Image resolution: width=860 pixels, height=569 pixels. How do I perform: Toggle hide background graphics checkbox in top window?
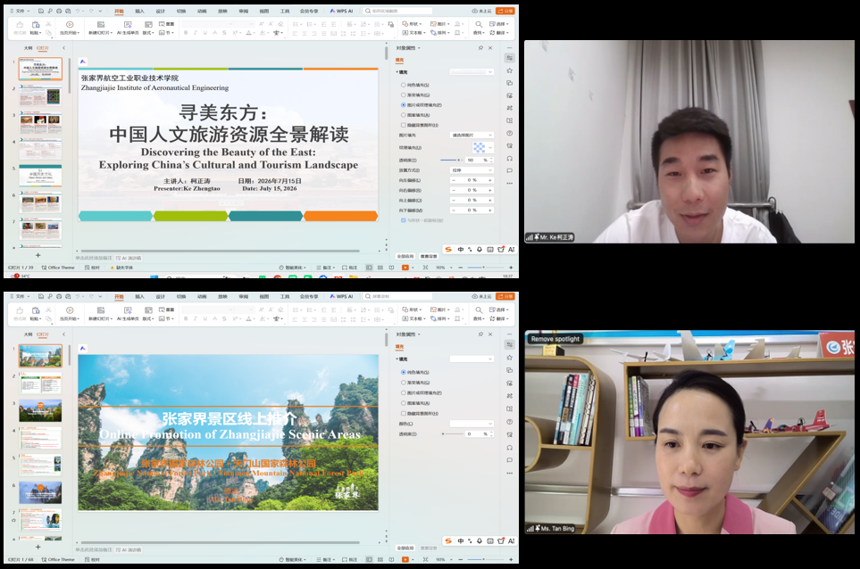[403, 125]
